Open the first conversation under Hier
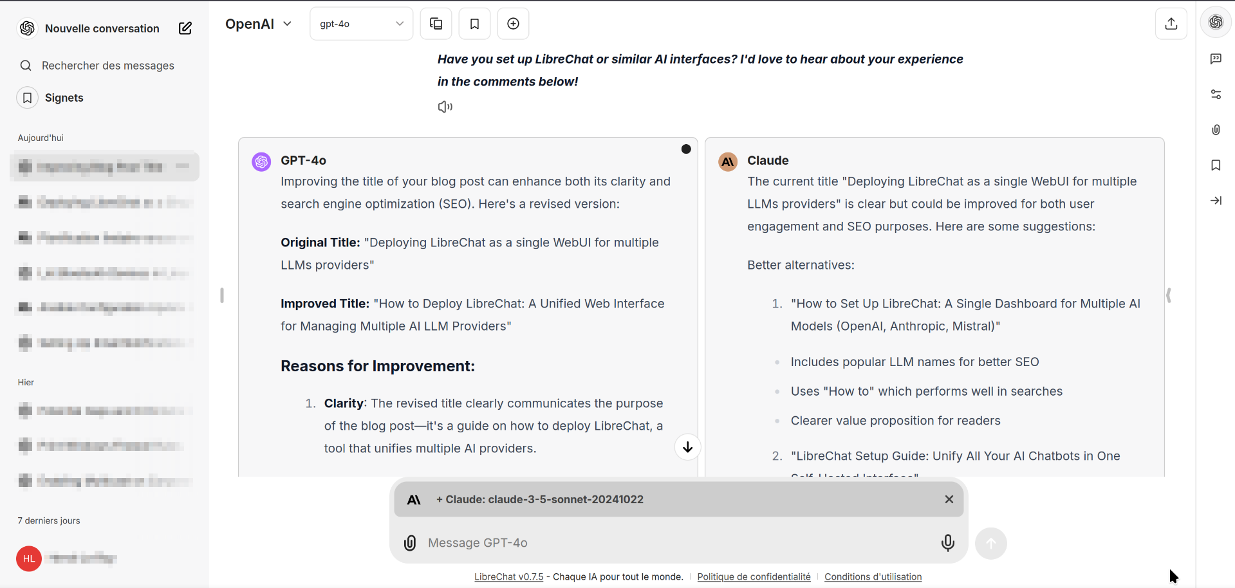Screen dimensions: 1235x588 (104, 410)
